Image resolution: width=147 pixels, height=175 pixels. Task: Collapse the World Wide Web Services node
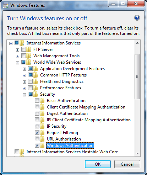coord(17,63)
